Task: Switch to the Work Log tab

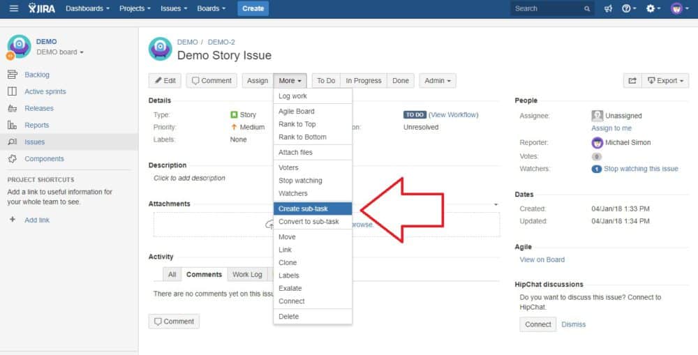Action: pos(247,275)
